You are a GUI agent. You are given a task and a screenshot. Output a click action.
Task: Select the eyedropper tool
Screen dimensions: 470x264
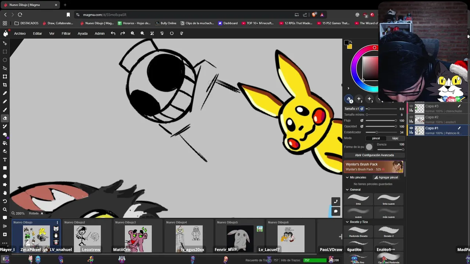point(5,93)
